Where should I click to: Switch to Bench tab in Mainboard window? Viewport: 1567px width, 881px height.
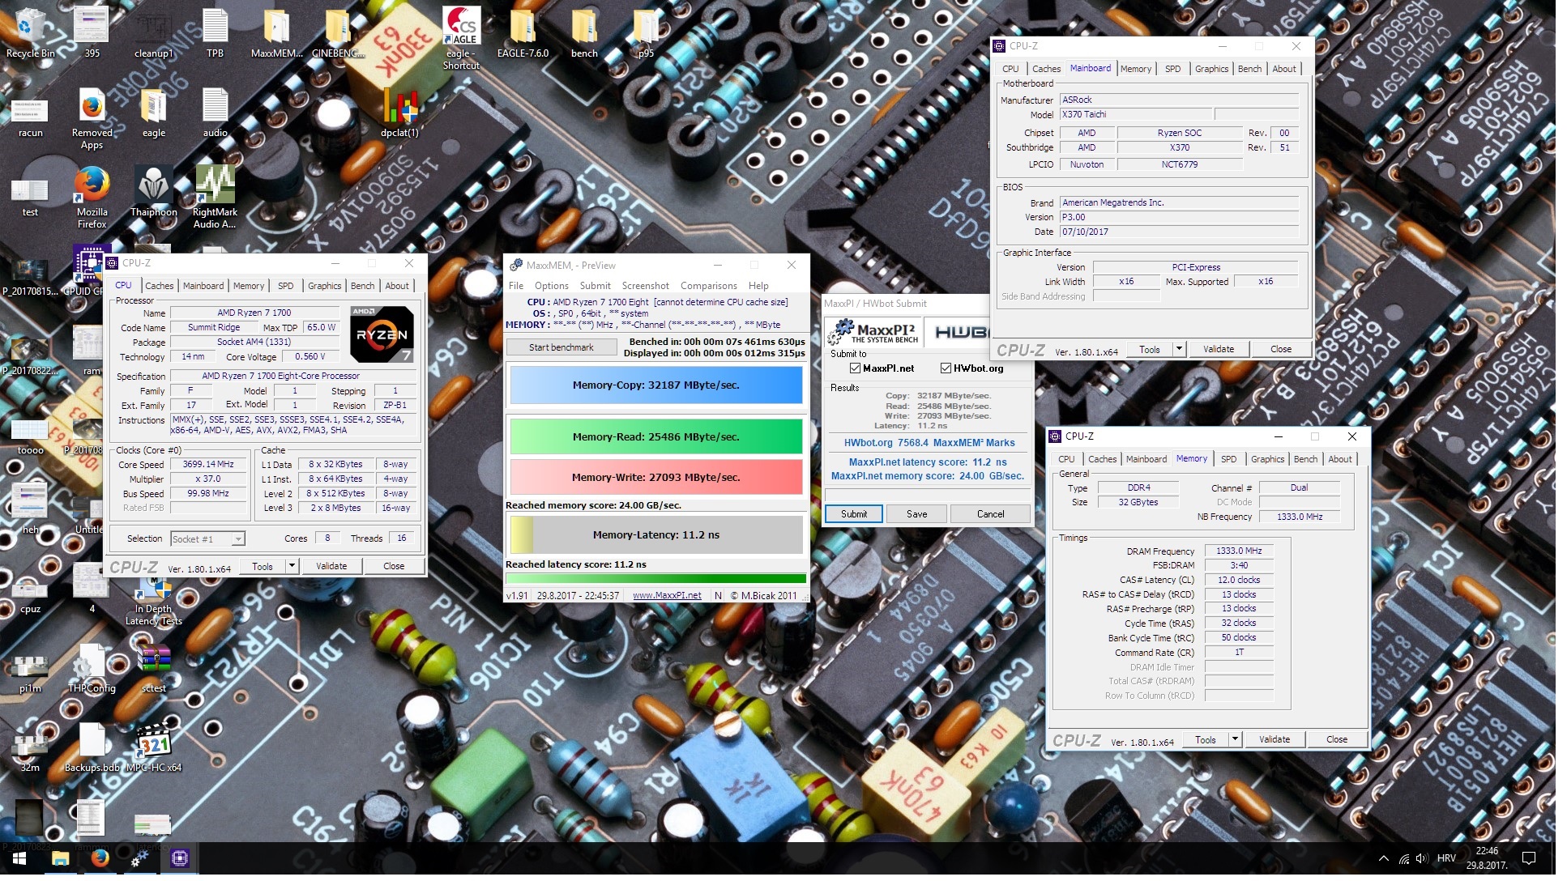pos(1249,70)
